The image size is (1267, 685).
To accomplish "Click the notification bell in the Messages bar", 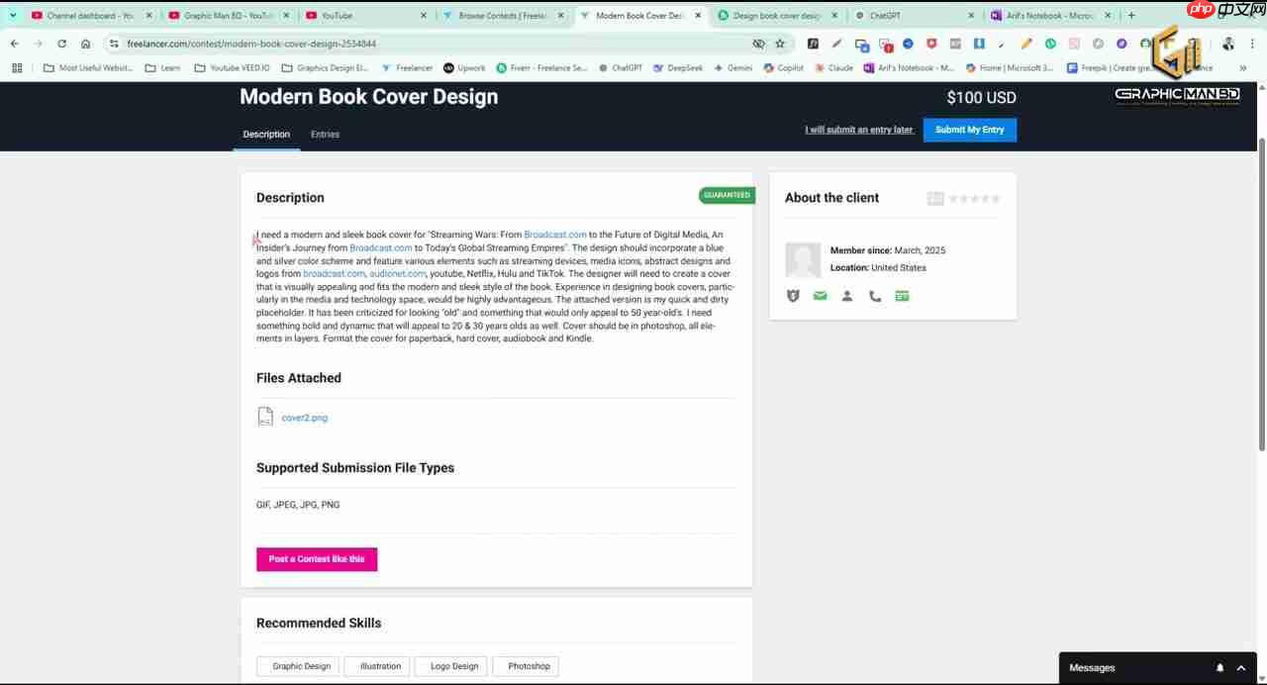I will pos(1220,668).
